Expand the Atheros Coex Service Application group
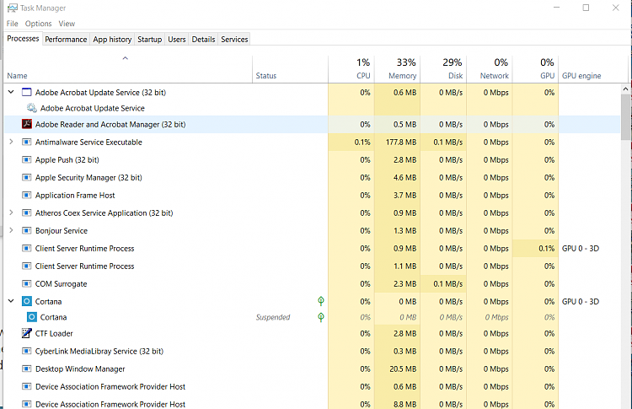The height and width of the screenshot is (409, 632). click(x=11, y=213)
